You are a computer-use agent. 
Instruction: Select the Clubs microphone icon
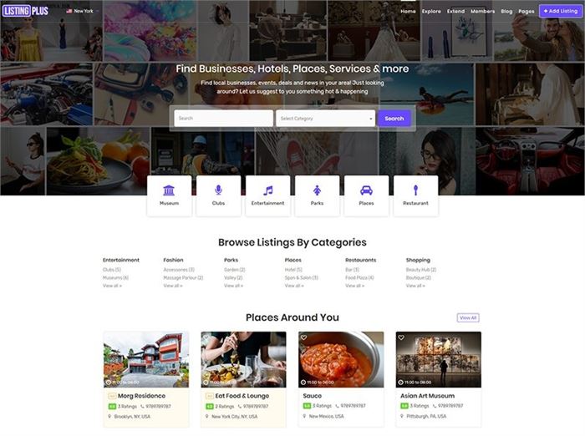[218, 191]
